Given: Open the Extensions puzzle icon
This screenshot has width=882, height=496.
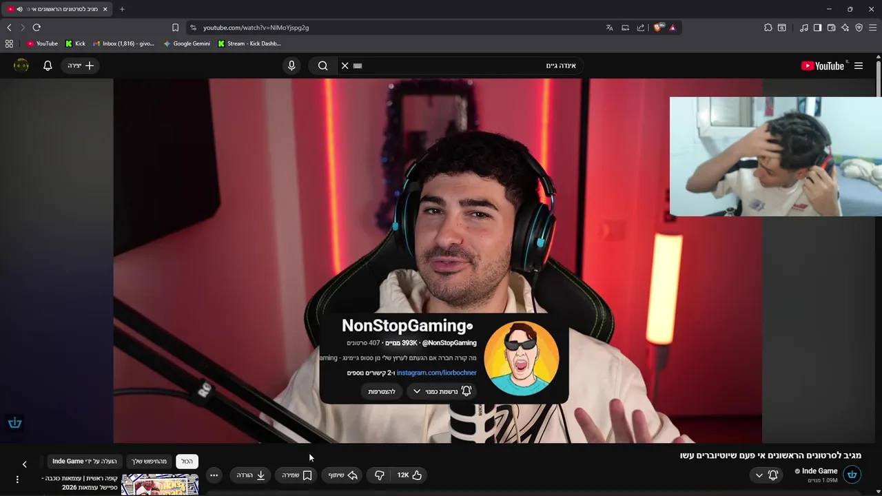Looking at the screenshot, I should point(768,28).
